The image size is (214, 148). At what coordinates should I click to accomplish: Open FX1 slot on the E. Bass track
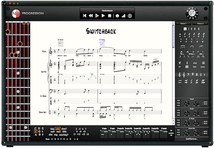coord(178,120)
